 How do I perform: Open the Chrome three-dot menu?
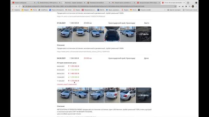click(x=196, y=6)
